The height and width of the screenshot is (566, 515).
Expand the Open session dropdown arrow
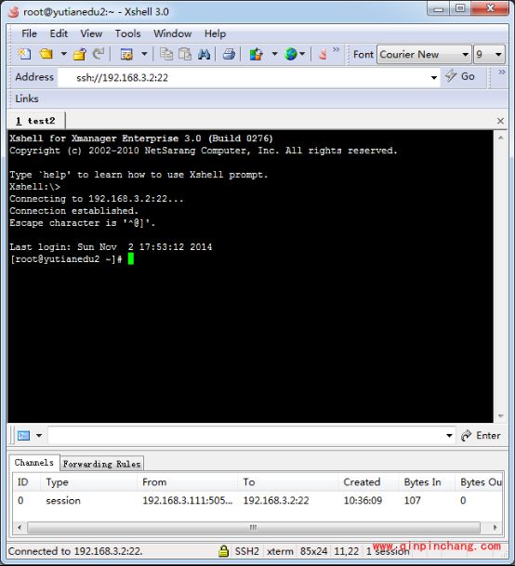coord(64,55)
